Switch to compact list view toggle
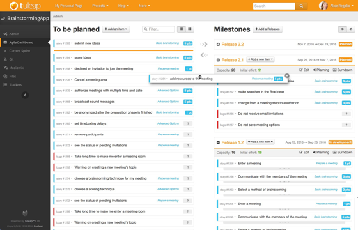Image resolution: width=358 pixels, height=230 pixels. pos(182,29)
